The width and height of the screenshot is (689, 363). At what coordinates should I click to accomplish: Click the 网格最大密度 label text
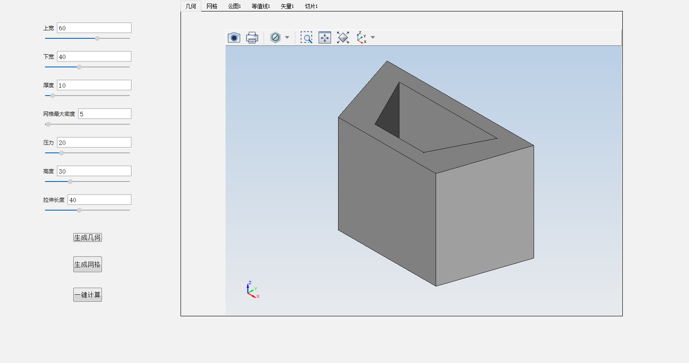coord(59,114)
